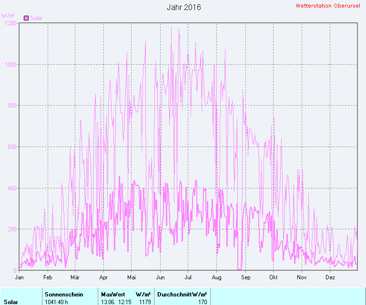
Task: Click the chart title 'Jahr 2016'
Action: click(x=184, y=7)
